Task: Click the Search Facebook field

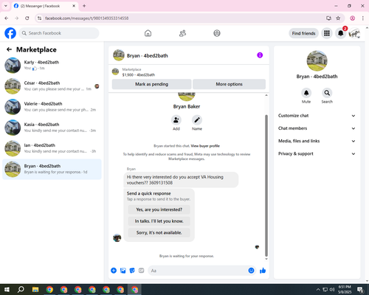Action: click(x=59, y=33)
